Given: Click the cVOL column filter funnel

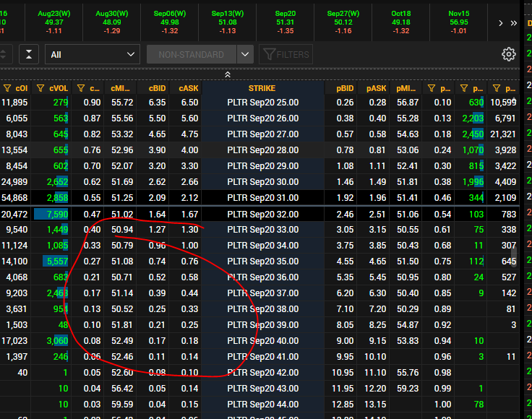Looking at the screenshot, I should pos(40,88).
